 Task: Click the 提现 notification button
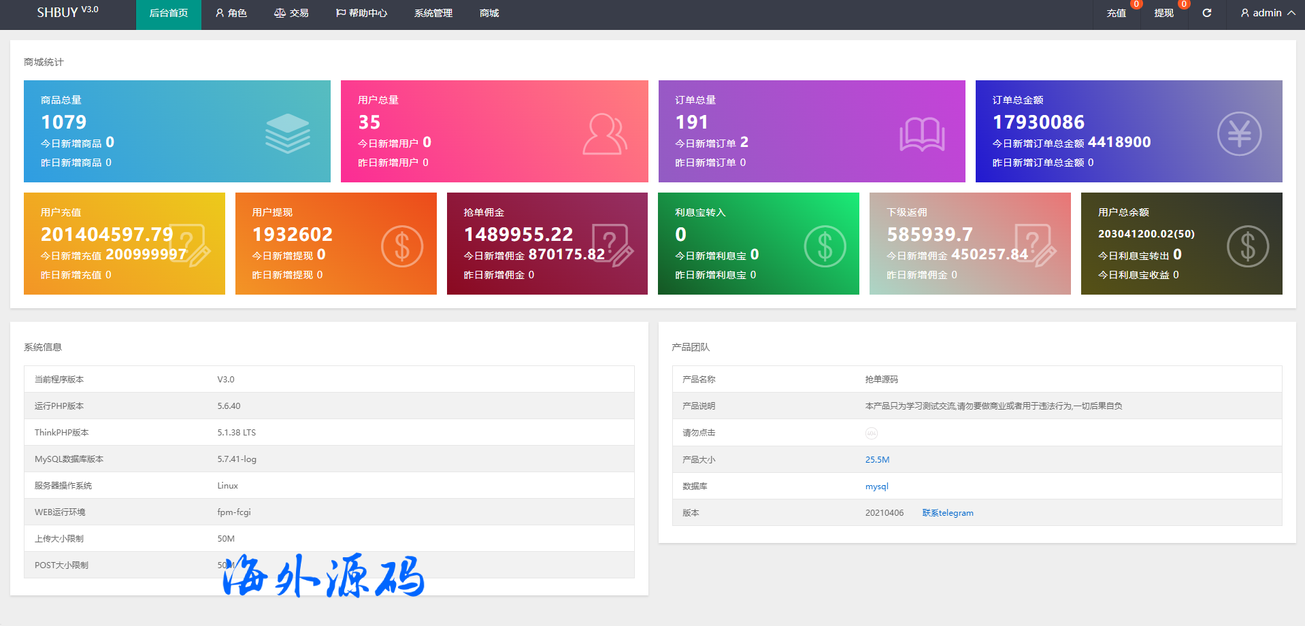[1163, 13]
